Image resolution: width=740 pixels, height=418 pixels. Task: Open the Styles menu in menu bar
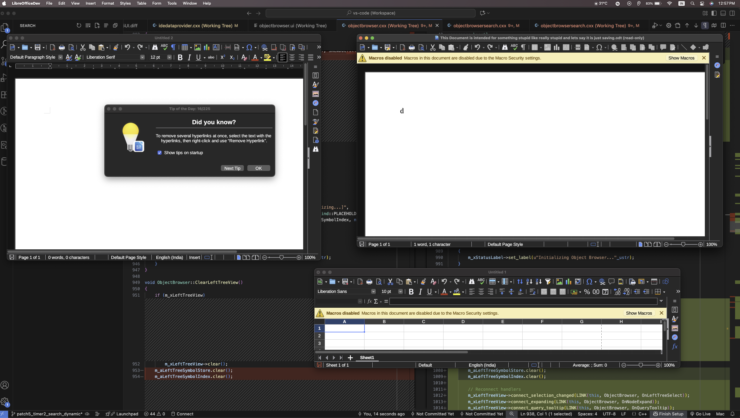125,3
